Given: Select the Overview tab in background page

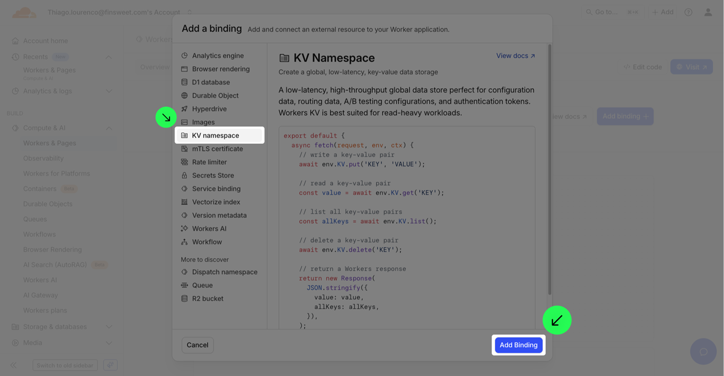Looking at the screenshot, I should pos(155,67).
